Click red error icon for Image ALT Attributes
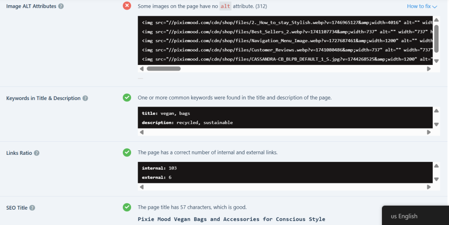The height and width of the screenshot is (225, 449). [127, 6]
